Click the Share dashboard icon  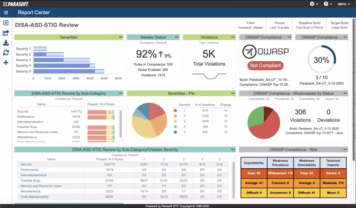6,33
